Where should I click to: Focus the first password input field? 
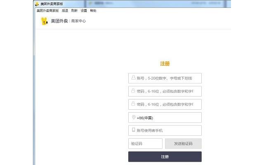click(165, 91)
